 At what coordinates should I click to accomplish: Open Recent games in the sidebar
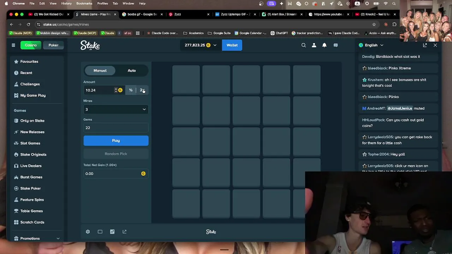(26, 73)
